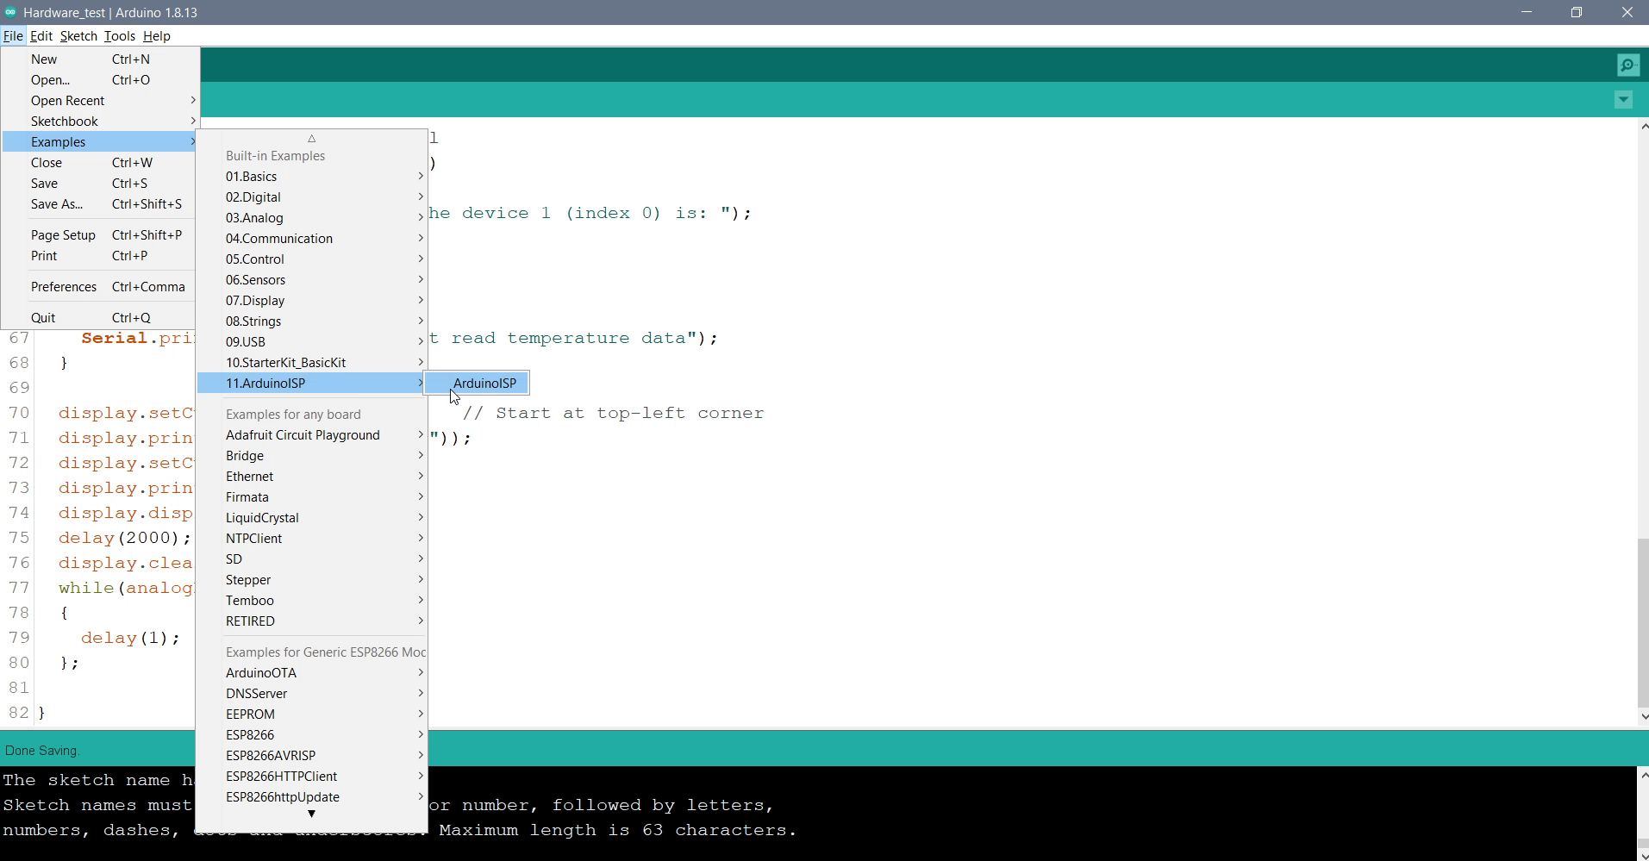Select Print in File menu
1649x861 pixels.
tap(101, 256)
